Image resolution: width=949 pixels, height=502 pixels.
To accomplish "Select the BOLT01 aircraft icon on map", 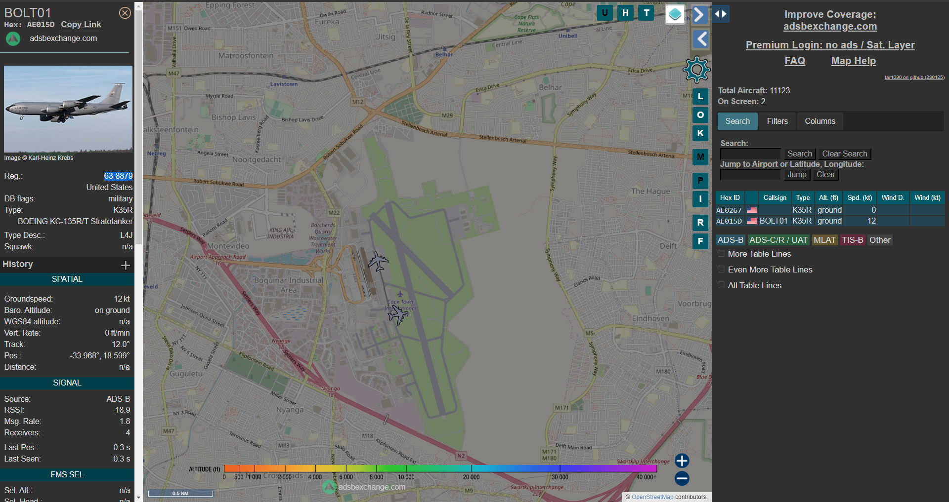I will (x=397, y=314).
